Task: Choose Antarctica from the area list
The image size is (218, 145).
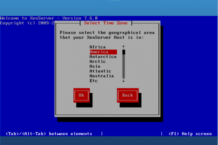Action: [x=103, y=57]
